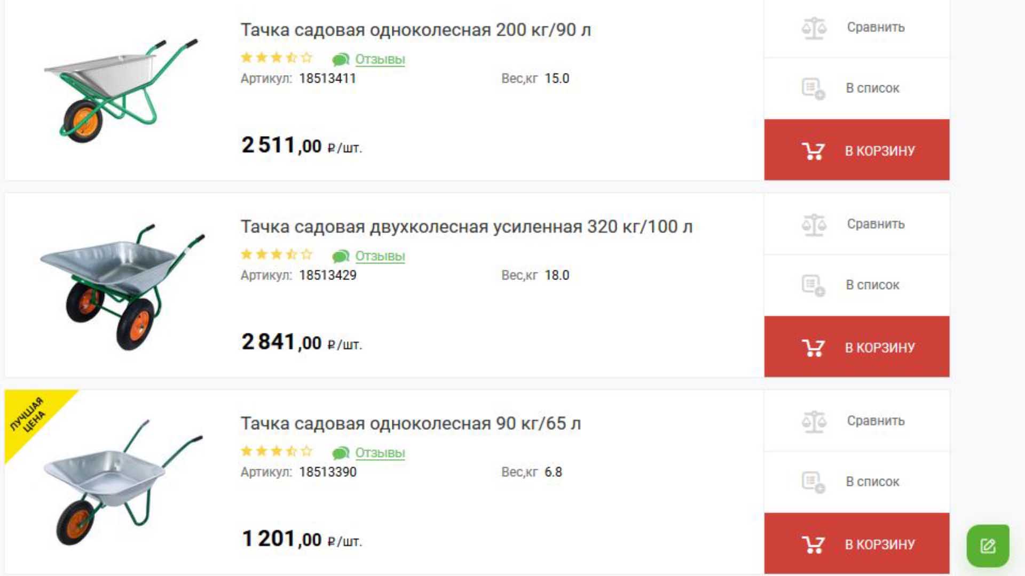Viewport: 1025px width, 576px height.
Task: Click cart icon for the 1 201,00 ₽ wheelbarrow
Action: coord(813,545)
